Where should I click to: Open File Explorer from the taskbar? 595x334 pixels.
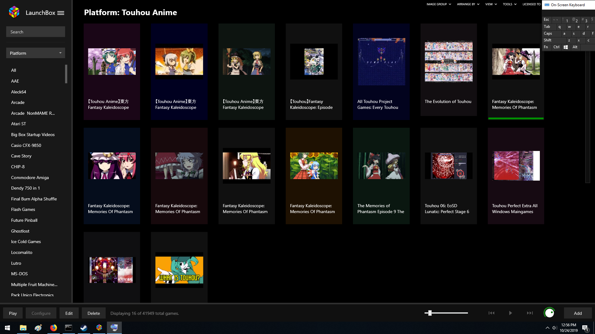click(x=23, y=328)
